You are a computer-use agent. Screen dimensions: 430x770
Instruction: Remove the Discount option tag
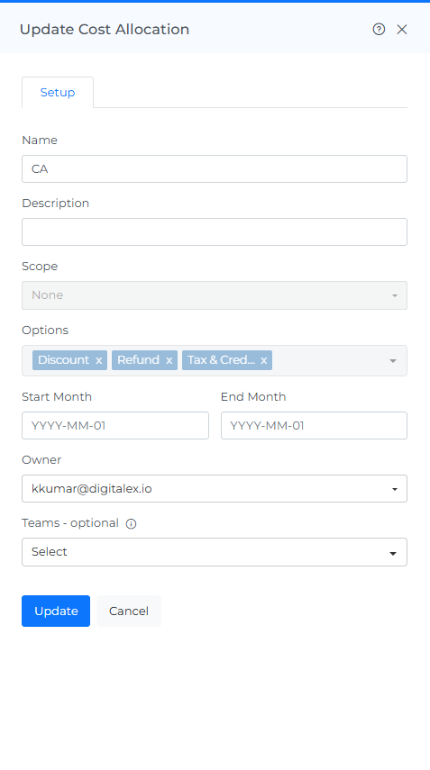pyautogui.click(x=99, y=360)
